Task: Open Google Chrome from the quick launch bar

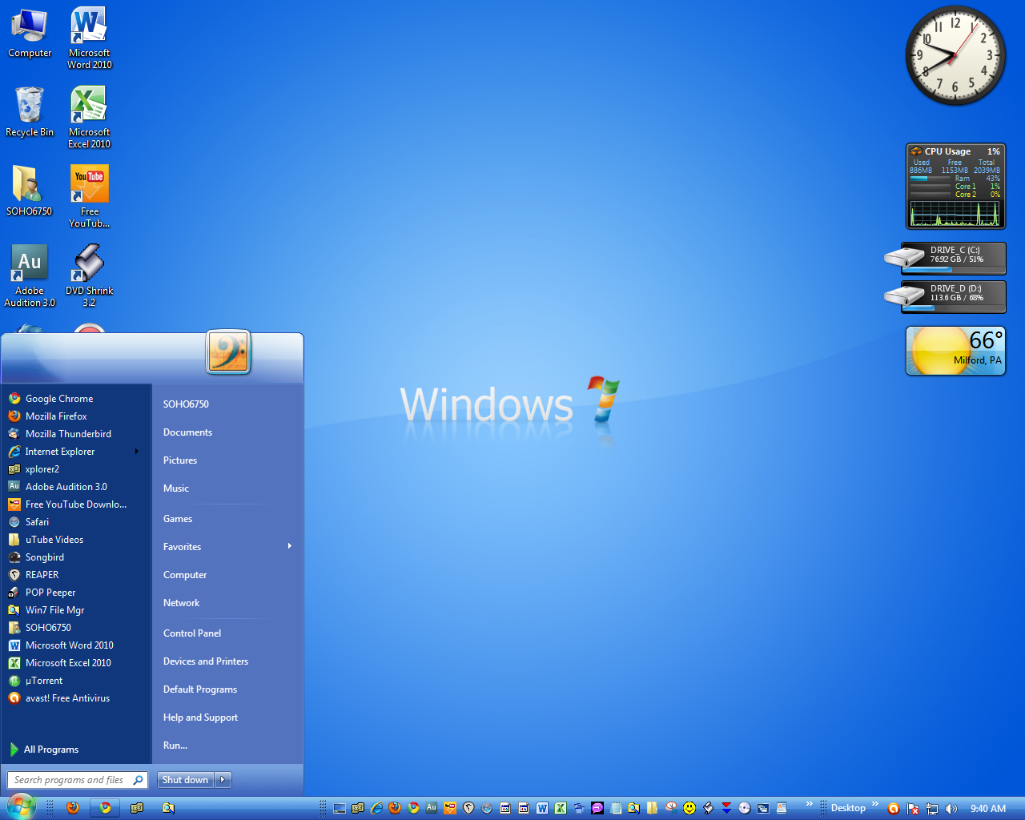Action: pyautogui.click(x=104, y=807)
